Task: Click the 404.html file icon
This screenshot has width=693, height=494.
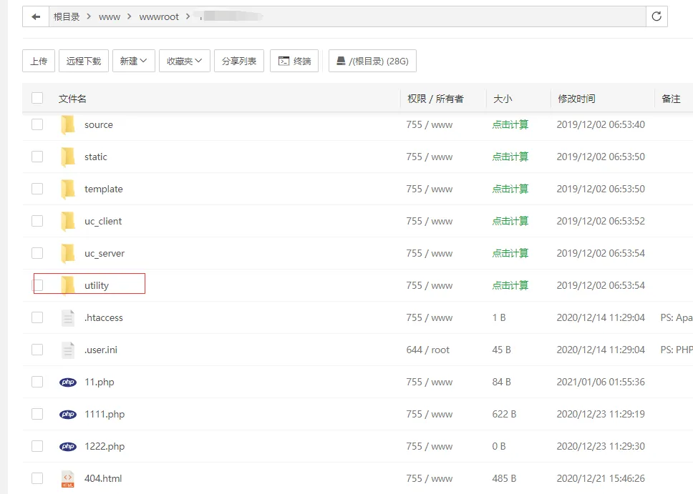Action: pos(68,478)
